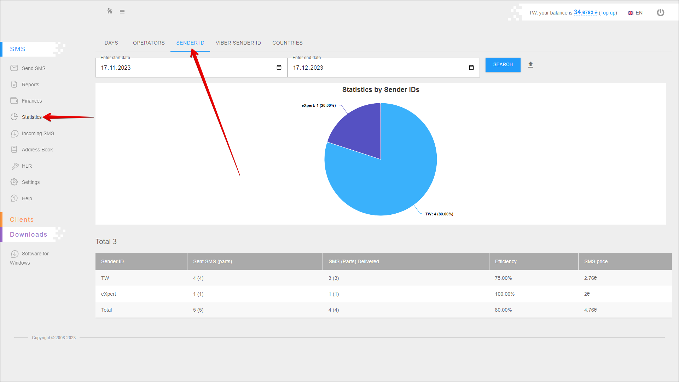This screenshot has width=679, height=382.
Task: Switch to Viber Sender ID tab
Action: tap(238, 43)
